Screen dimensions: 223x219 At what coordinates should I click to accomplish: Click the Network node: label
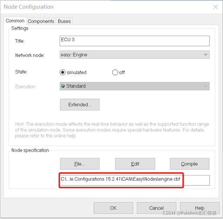click(30, 55)
